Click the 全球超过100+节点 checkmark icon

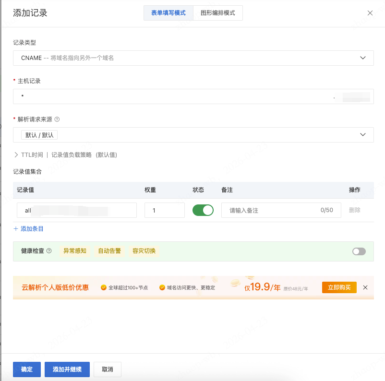tap(103, 288)
